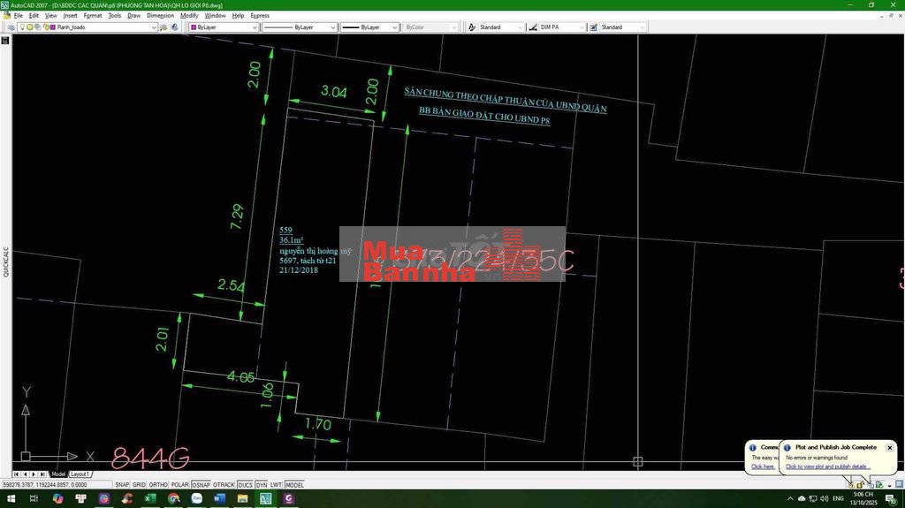Click the purple color swatch in color control
The height and width of the screenshot is (508, 905).
tap(194, 27)
